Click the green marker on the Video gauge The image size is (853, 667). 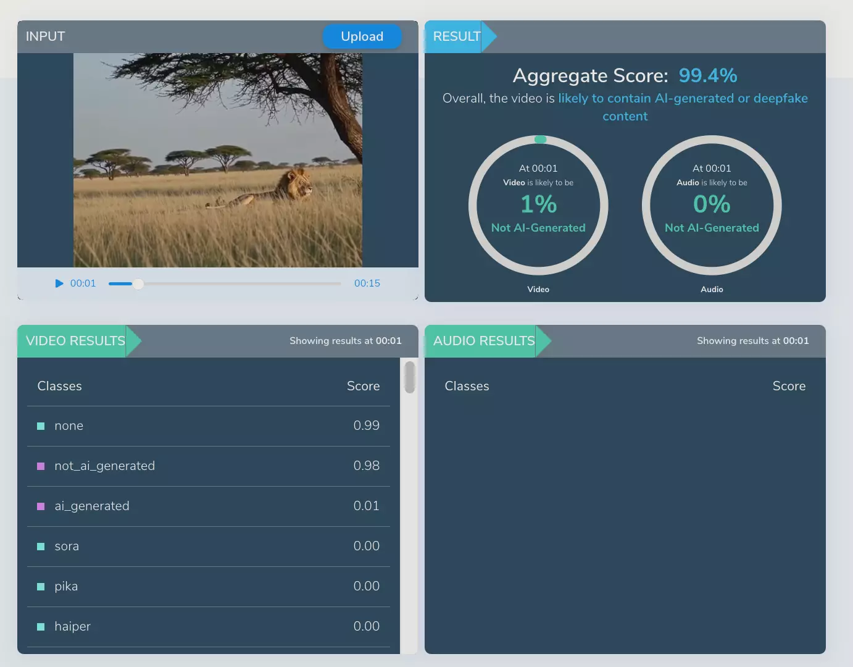pyautogui.click(x=540, y=140)
